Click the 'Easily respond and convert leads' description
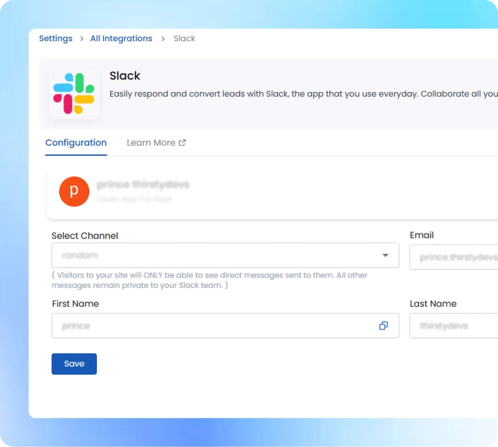This screenshot has height=447, width=498. [x=304, y=94]
